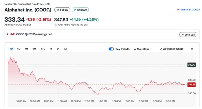Click the after hours moon icon

pos(56,25)
